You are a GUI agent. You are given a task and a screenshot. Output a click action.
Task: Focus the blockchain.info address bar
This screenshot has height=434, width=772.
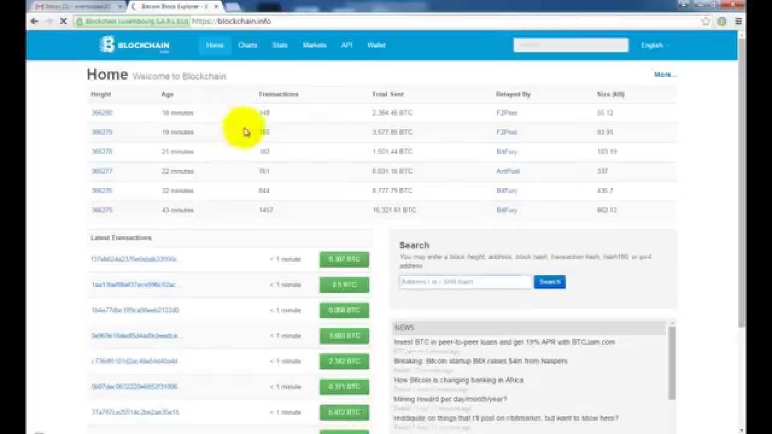446,21
